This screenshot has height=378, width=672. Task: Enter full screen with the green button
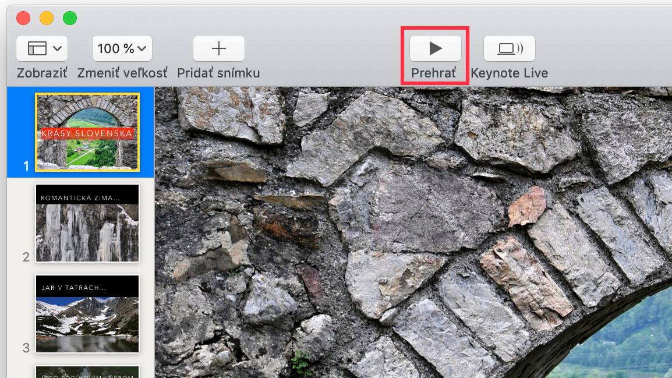click(x=70, y=18)
